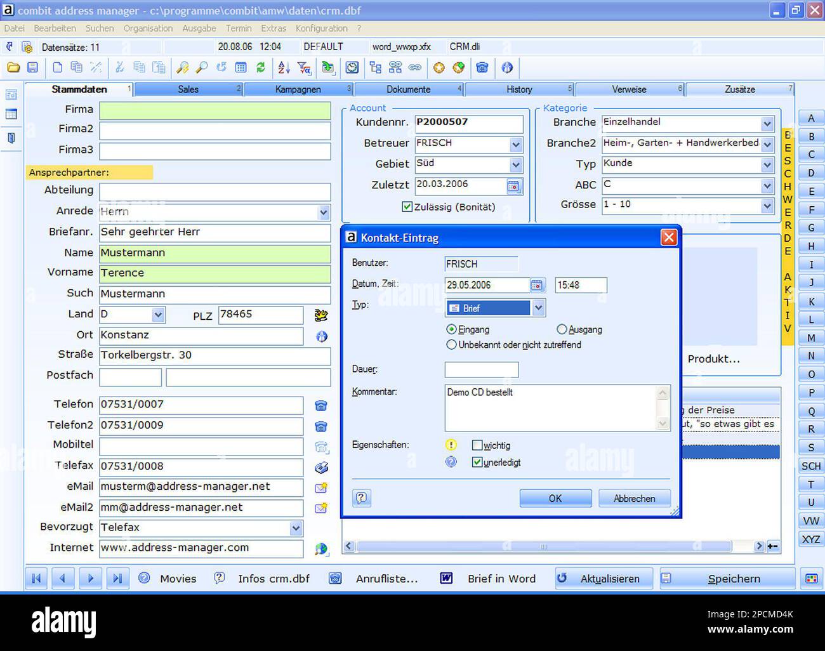Viewport: 825px width, 651px height.
Task: Dial Telefon2 using its phone icon
Action: click(321, 426)
